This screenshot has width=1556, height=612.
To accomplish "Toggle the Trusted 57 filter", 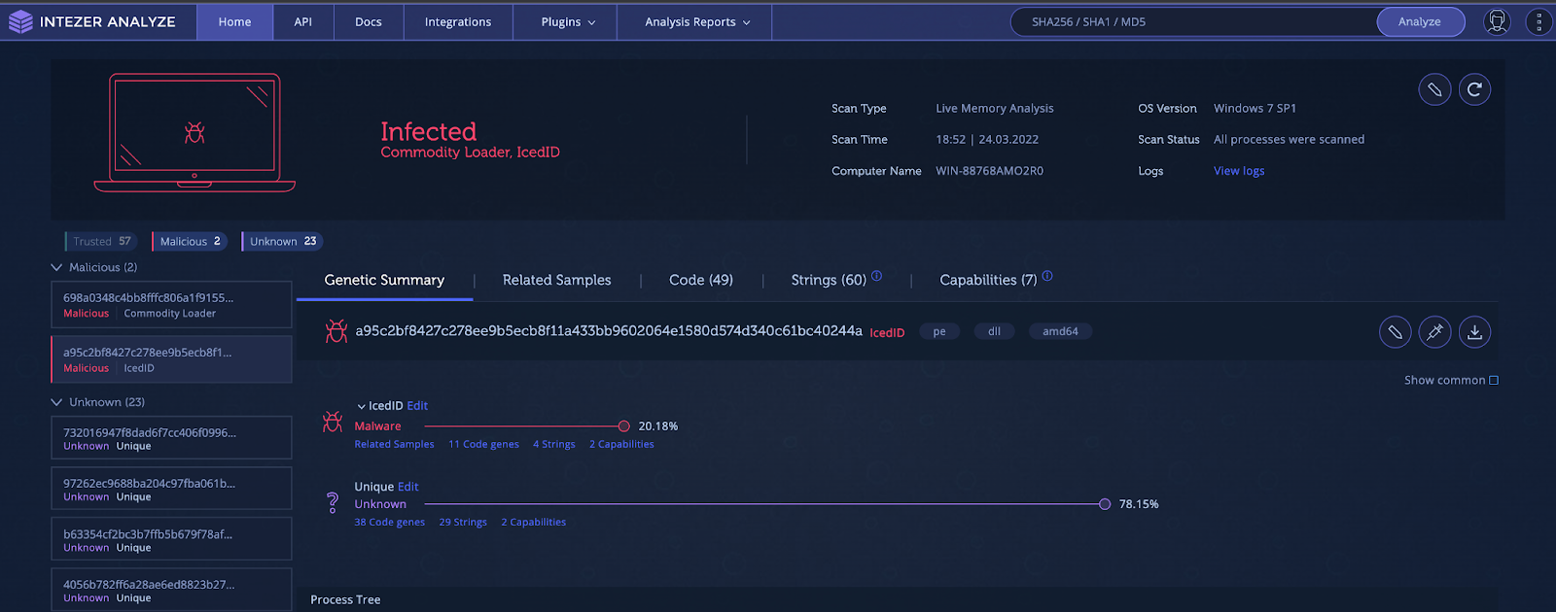I will tap(101, 241).
